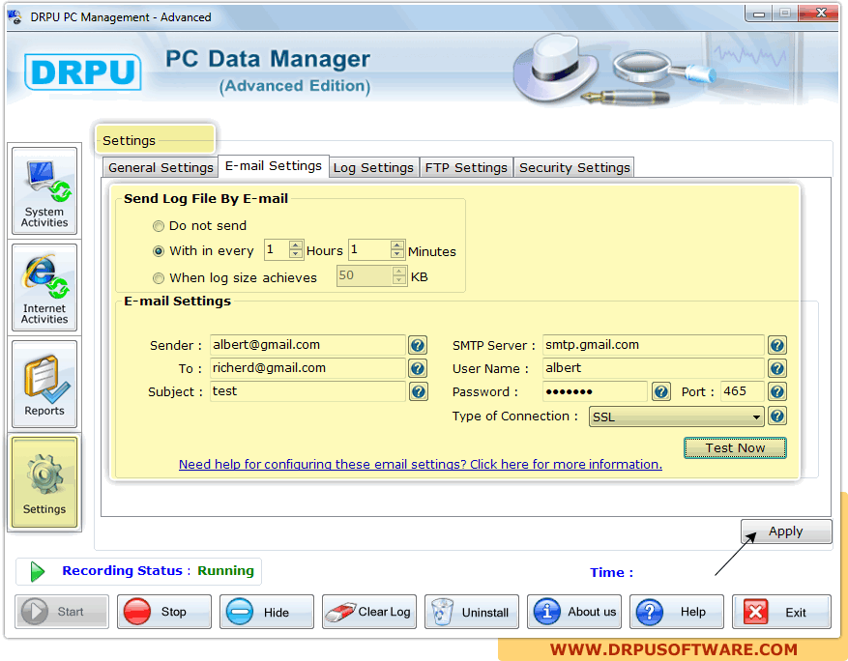Image resolution: width=848 pixels, height=661 pixels.
Task: Click help icon next to User Name
Action: click(777, 368)
